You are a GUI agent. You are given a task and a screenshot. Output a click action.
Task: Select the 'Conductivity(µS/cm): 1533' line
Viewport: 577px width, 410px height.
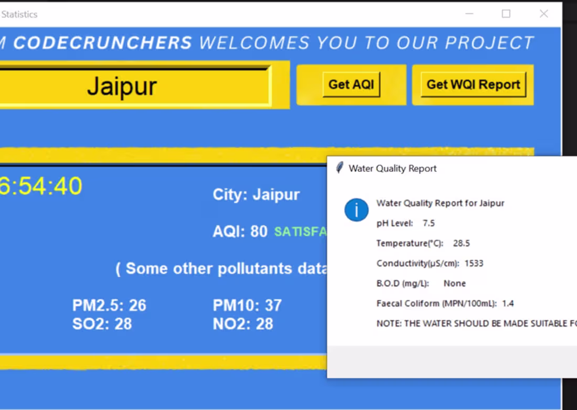tap(430, 263)
